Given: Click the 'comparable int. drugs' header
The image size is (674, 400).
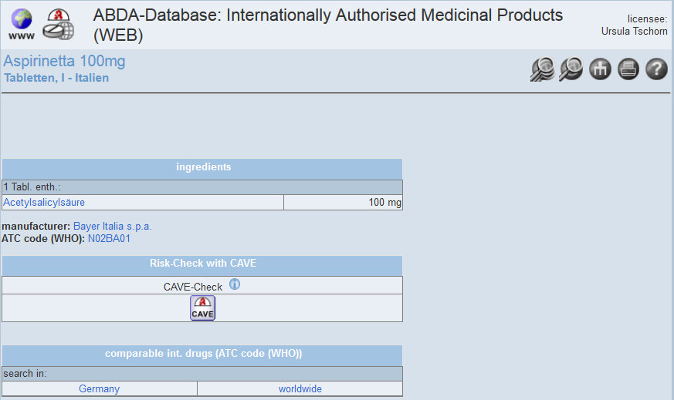Looking at the screenshot, I should [202, 355].
